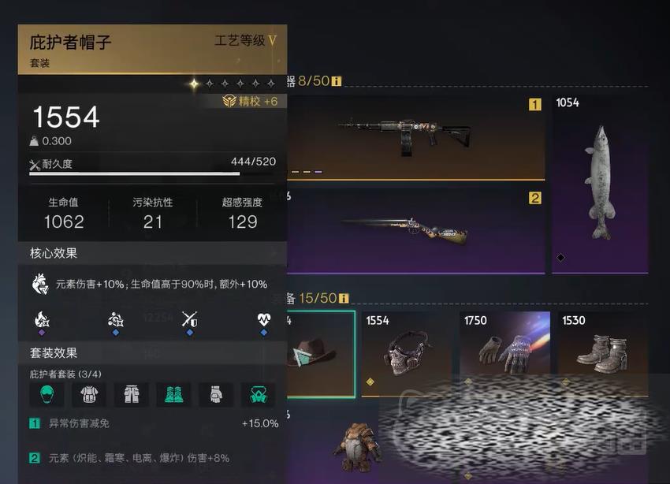The width and height of the screenshot is (670, 484).
Task: Click the heart core effect icon
Action: coord(40,285)
